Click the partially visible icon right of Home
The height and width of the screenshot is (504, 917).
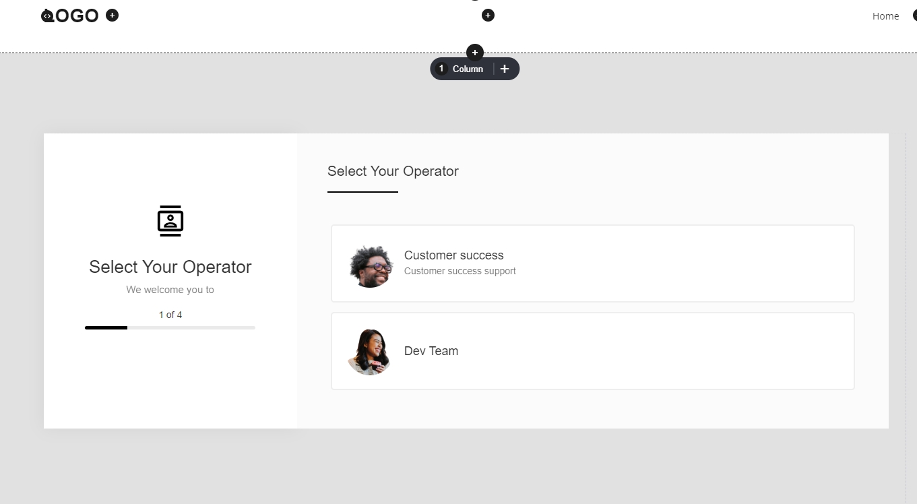point(914,15)
